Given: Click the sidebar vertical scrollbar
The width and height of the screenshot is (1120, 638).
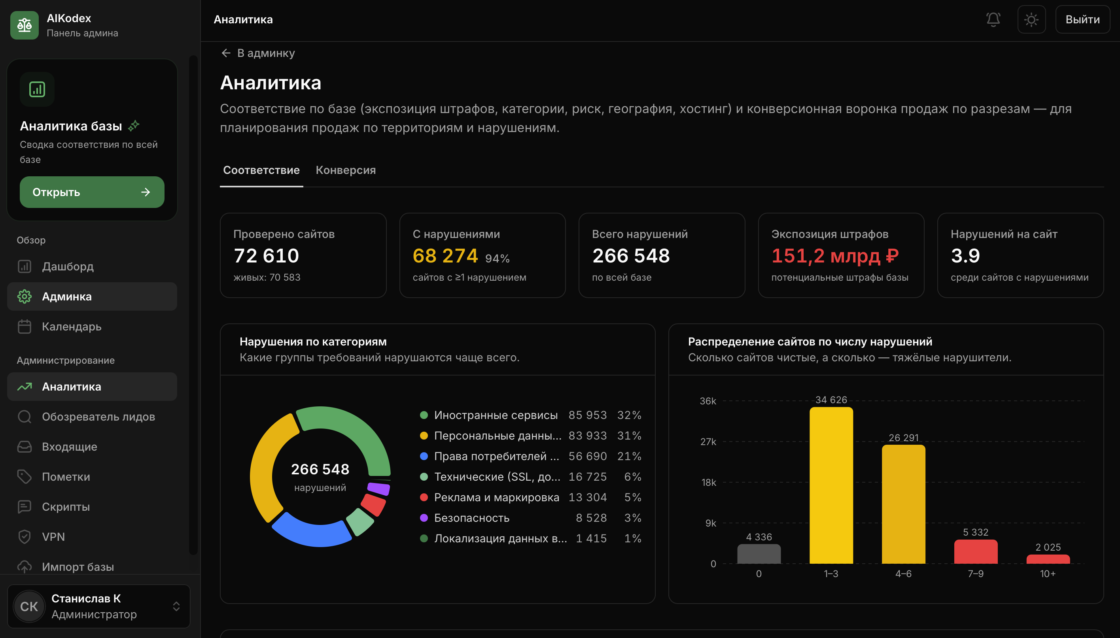Looking at the screenshot, I should pyautogui.click(x=193, y=304).
